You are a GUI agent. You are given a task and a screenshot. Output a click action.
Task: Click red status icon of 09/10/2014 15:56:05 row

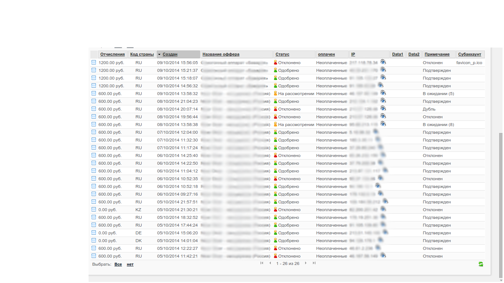point(275,63)
